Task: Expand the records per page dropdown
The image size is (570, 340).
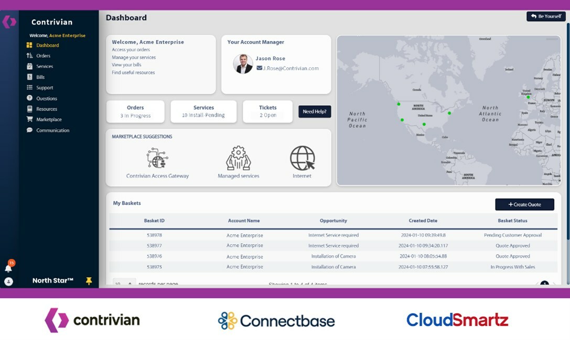Action: (124, 282)
